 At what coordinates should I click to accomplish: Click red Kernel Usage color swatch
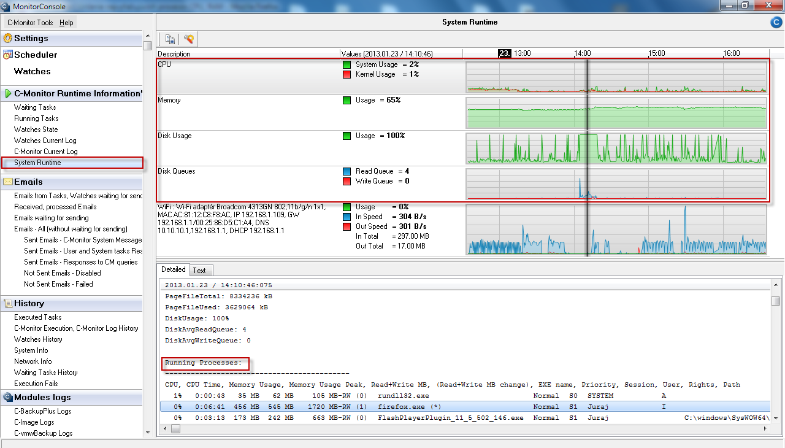(347, 74)
